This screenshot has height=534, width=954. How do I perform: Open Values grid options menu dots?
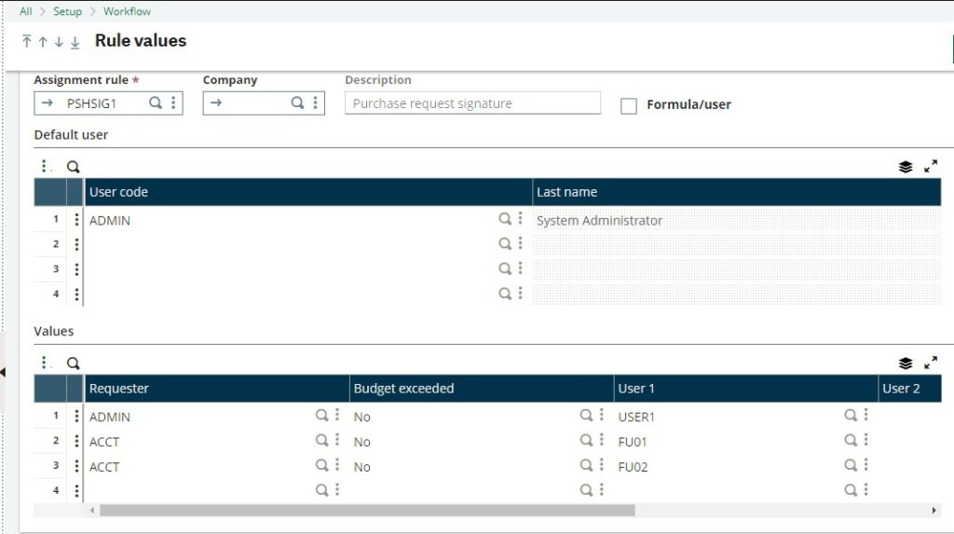pos(45,363)
